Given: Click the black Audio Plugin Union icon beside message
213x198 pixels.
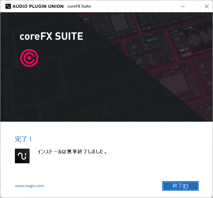Looking at the screenshot, I should pyautogui.click(x=22, y=156).
